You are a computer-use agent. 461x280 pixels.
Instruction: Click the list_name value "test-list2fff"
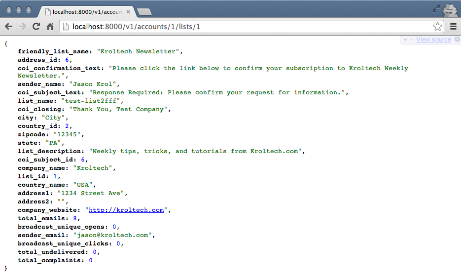(91, 101)
